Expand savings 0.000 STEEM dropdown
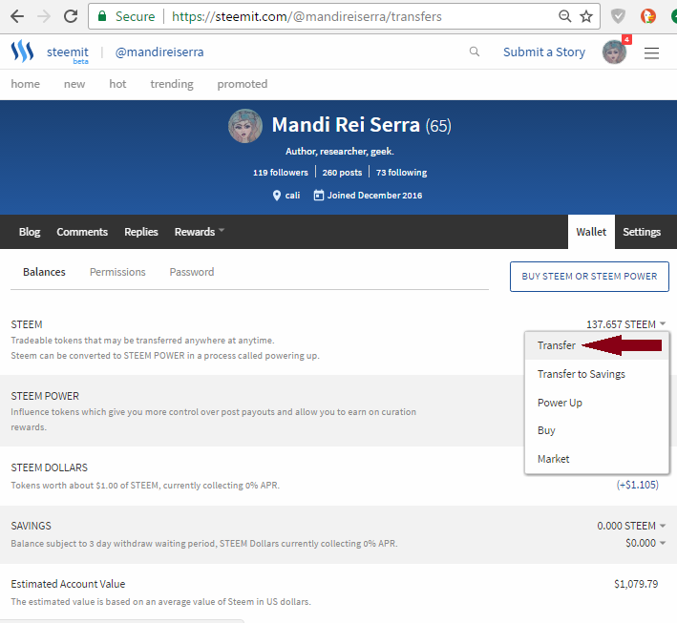This screenshot has width=677, height=623. coord(631,526)
